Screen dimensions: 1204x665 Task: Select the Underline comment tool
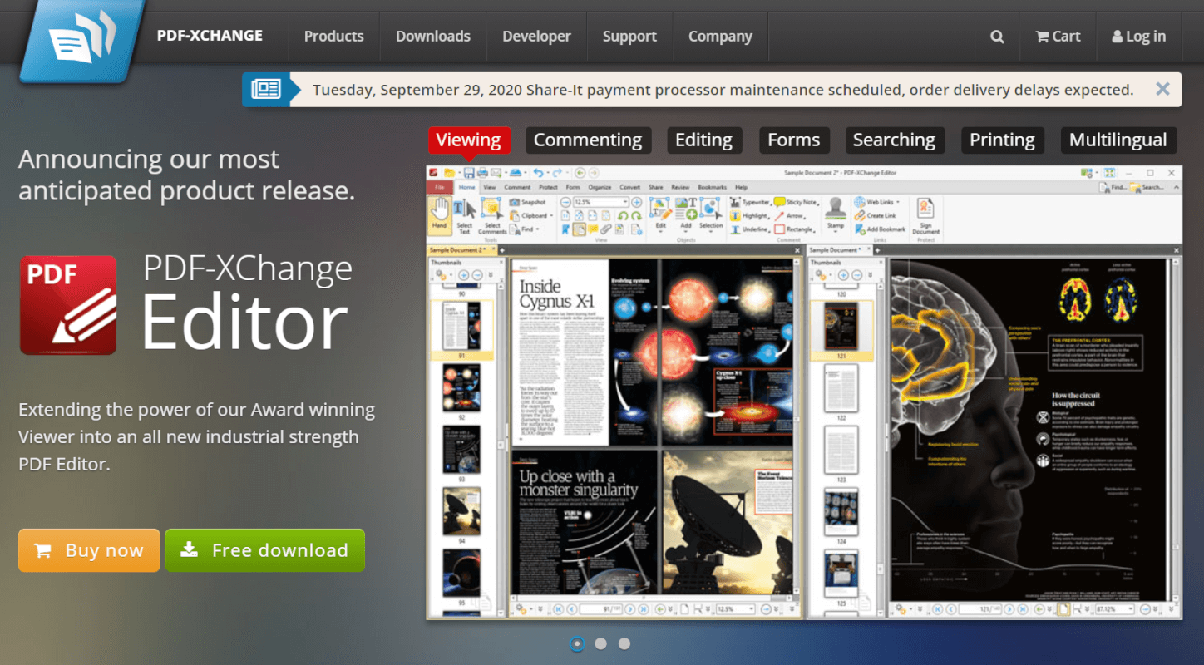[750, 229]
